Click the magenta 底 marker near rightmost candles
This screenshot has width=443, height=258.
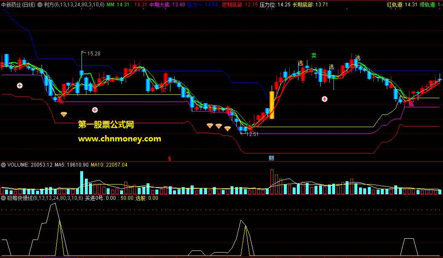click(x=411, y=104)
